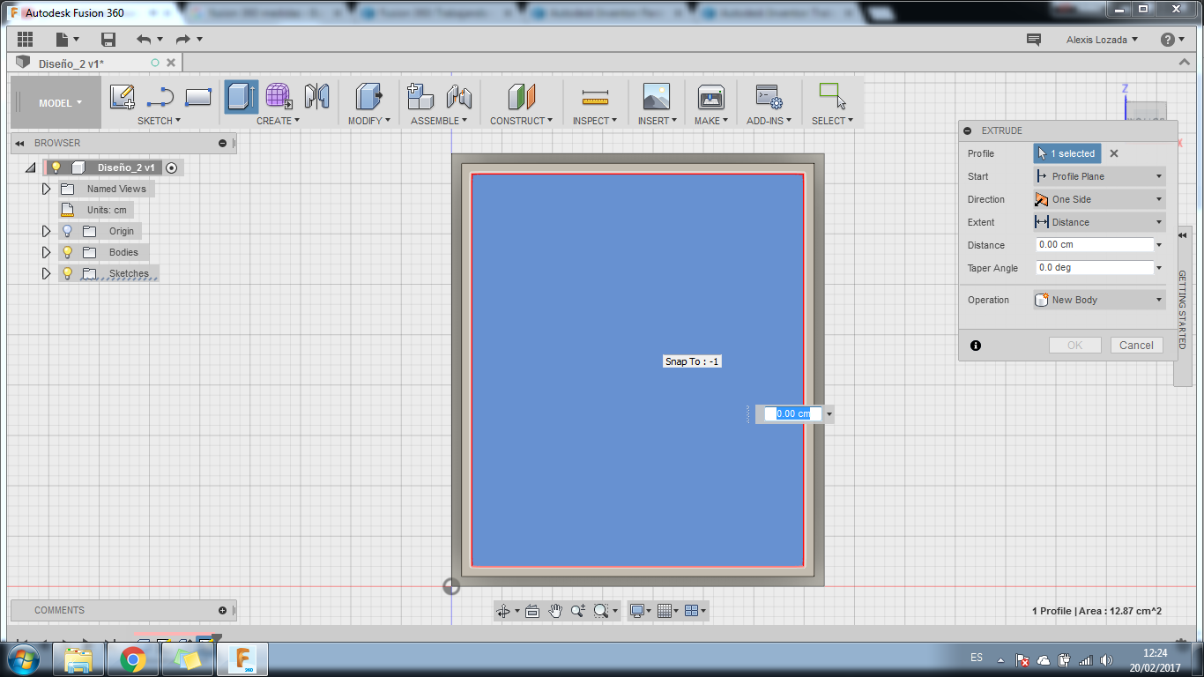
Task: Select the Measure inspect tool
Action: [596, 97]
